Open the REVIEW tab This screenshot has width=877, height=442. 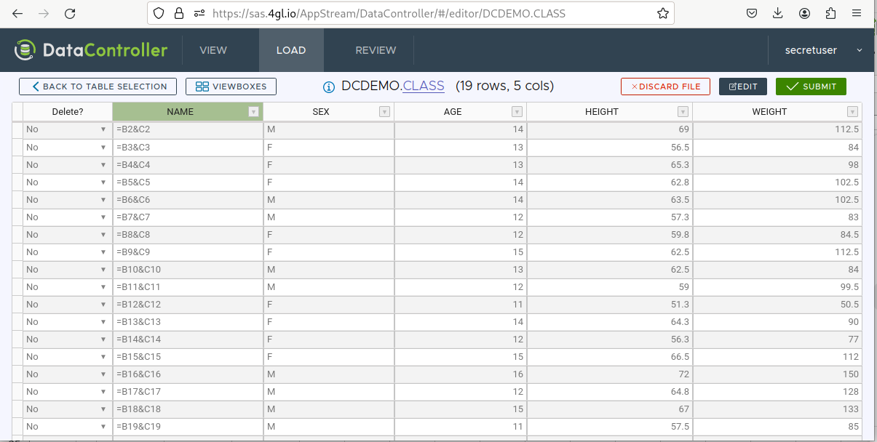tap(376, 50)
